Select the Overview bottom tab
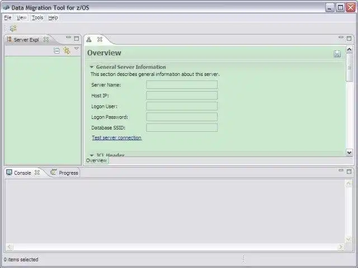This screenshot has height=268, width=358. [96, 160]
